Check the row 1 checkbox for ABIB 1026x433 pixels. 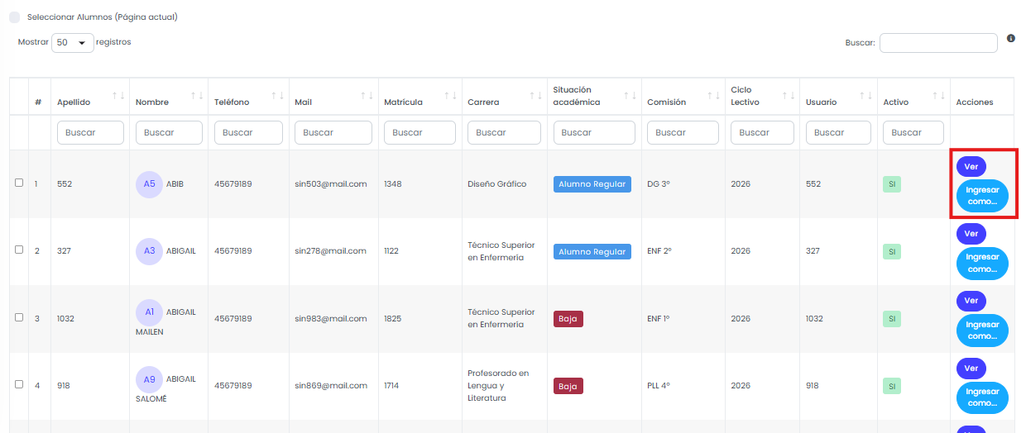(x=19, y=183)
